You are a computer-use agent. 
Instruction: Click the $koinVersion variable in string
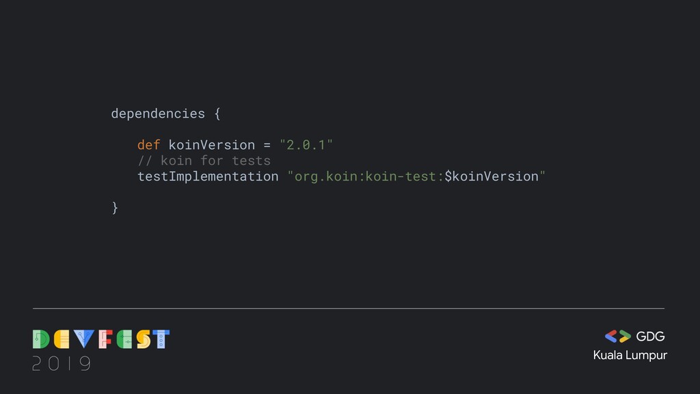coord(492,176)
